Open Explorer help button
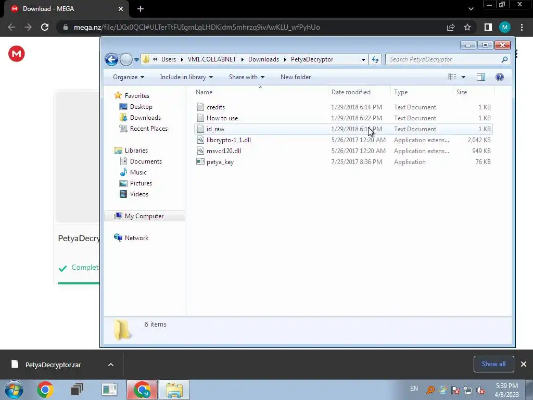 [499, 77]
